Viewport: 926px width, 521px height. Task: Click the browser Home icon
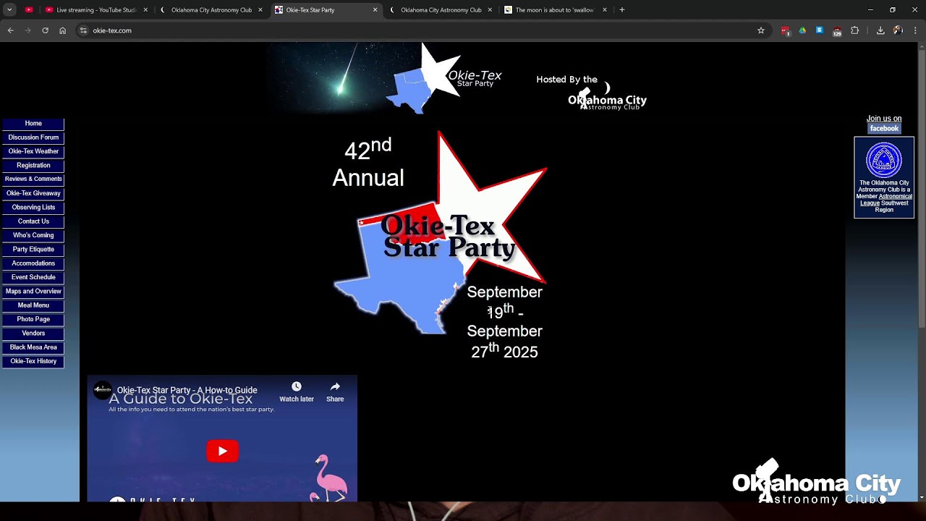tap(62, 30)
